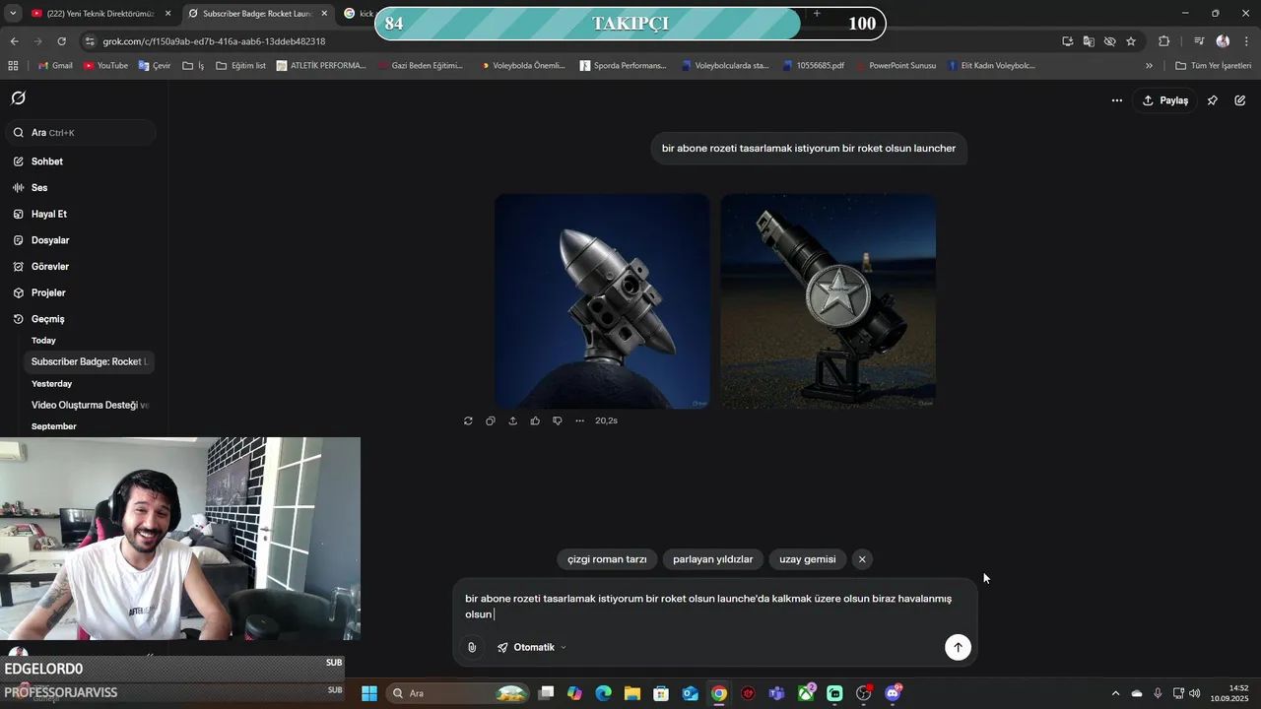The height and width of the screenshot is (709, 1261).
Task: Open the PowerPoint Sunusu bookmark
Action: [x=895, y=66]
